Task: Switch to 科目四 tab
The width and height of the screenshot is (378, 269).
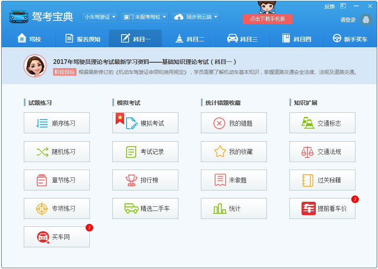Action: tap(296, 39)
